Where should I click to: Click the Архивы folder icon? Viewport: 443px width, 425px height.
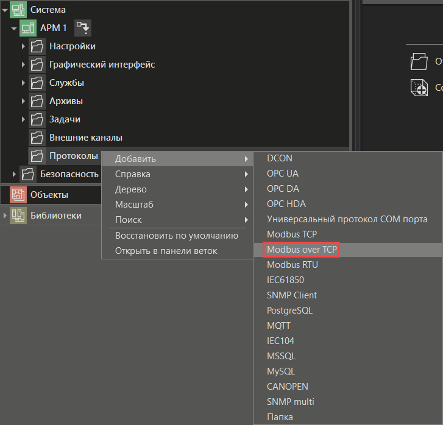click(37, 101)
